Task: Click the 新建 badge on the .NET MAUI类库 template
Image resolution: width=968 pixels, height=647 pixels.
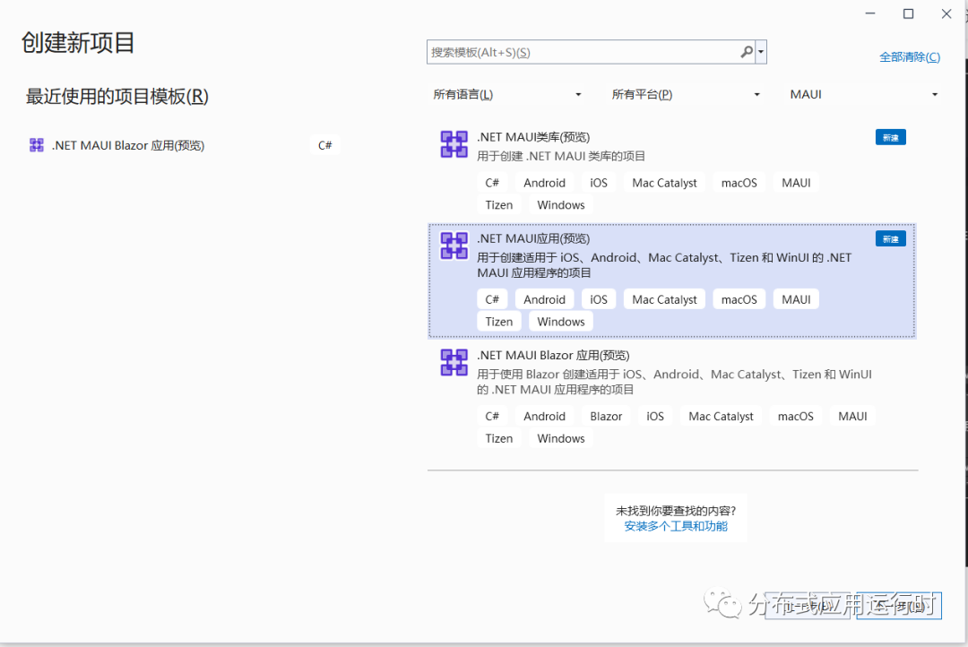Action: 890,137
